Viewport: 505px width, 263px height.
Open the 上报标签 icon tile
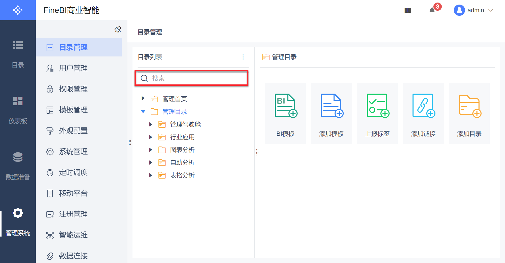coord(377,113)
